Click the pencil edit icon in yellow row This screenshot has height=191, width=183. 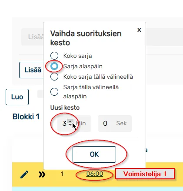click(x=24, y=174)
